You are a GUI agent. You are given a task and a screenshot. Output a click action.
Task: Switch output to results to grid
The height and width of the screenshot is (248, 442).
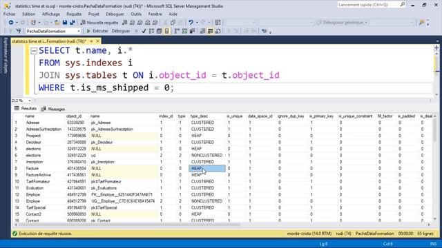(x=210, y=31)
